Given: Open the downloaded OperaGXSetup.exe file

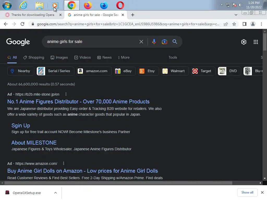Looking at the screenshot, I should [27, 193].
